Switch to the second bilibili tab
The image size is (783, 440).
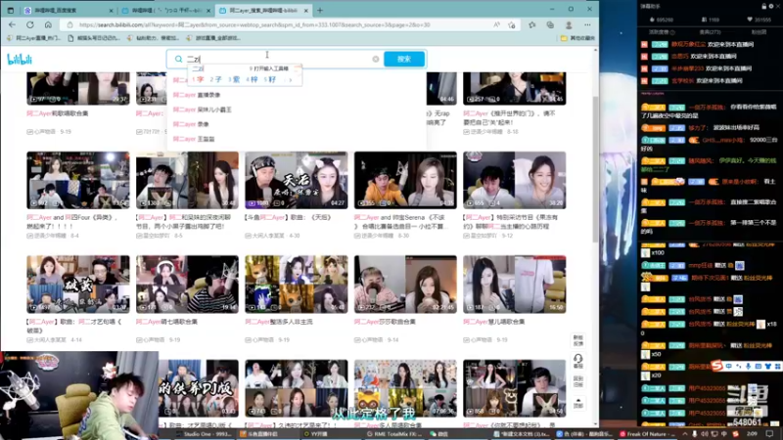[x=166, y=10]
